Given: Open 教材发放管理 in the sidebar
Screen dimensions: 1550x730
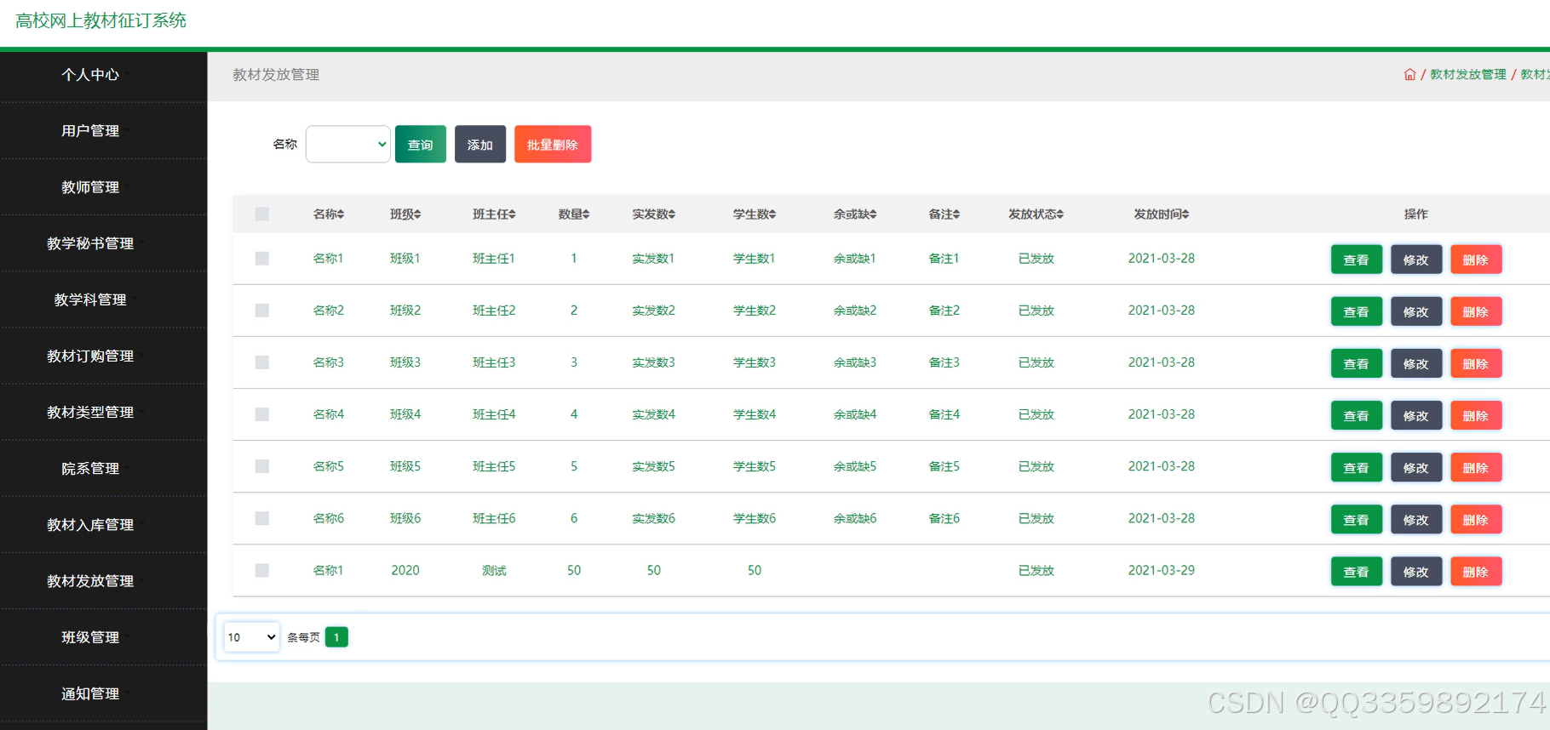Looking at the screenshot, I should point(90,581).
